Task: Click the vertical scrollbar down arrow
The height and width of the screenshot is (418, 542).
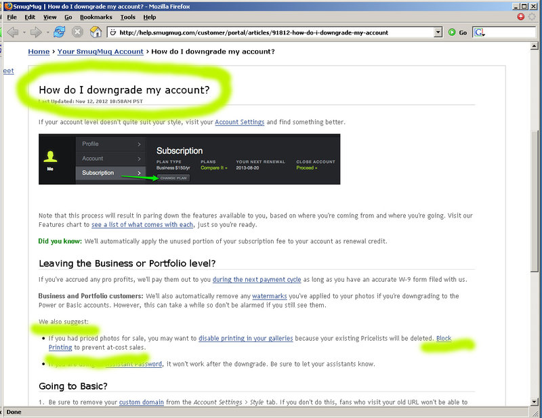Action: [534, 402]
